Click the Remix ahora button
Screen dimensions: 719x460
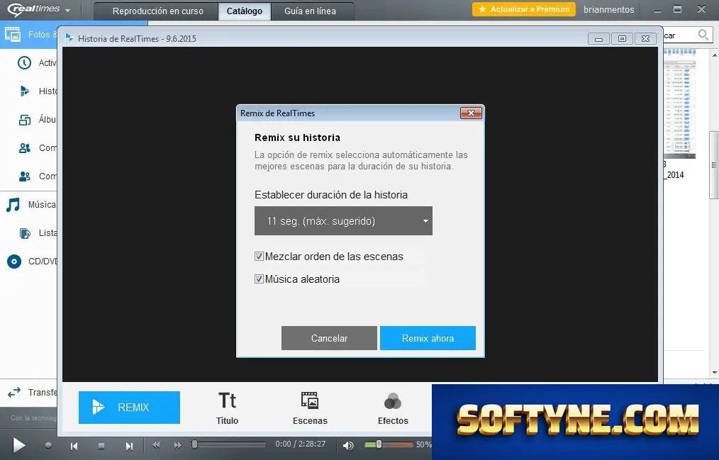[428, 338]
